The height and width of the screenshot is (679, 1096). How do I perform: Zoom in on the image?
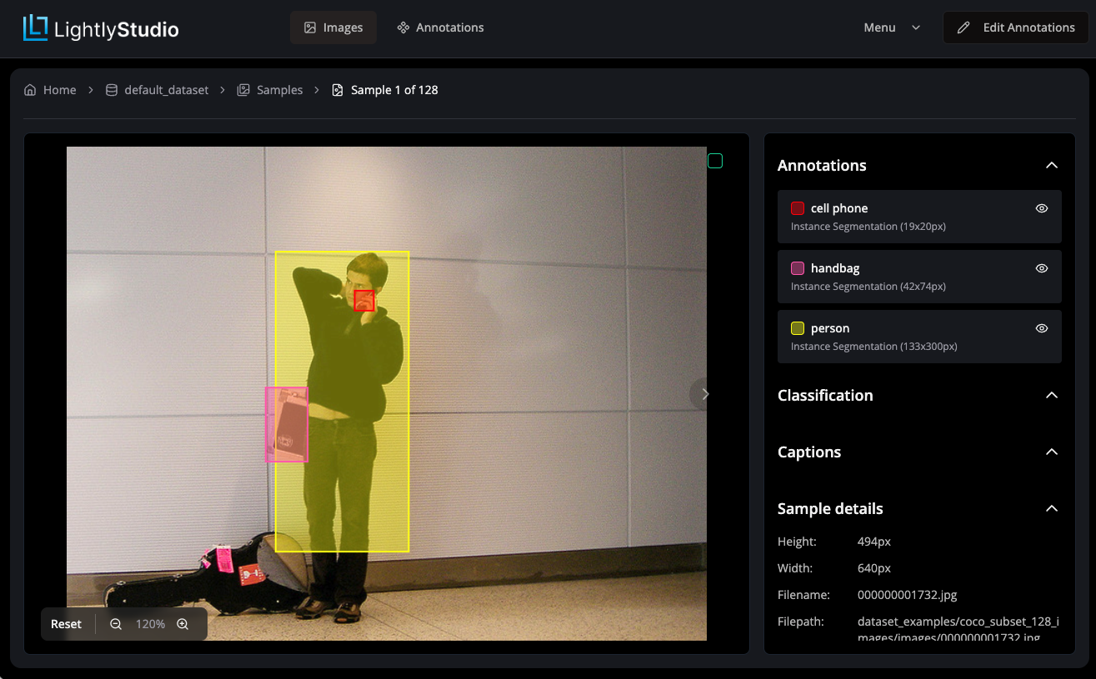point(183,624)
